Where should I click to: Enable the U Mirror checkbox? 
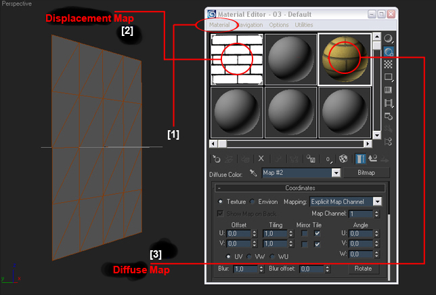(304, 233)
